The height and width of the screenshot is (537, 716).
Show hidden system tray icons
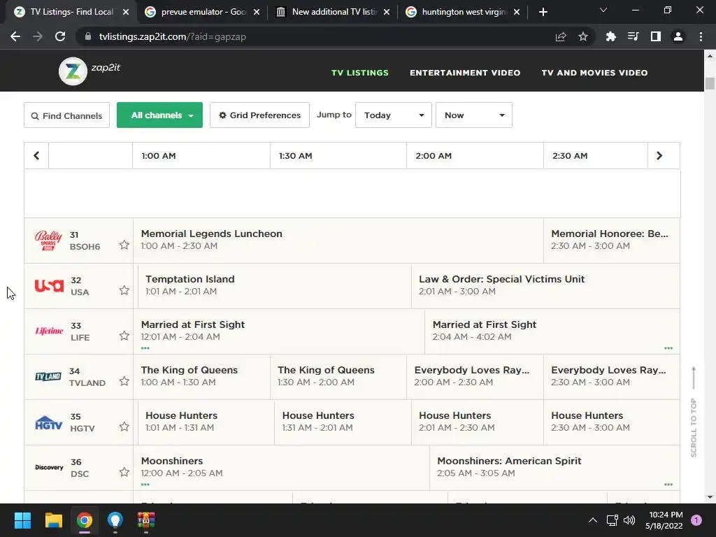593,520
